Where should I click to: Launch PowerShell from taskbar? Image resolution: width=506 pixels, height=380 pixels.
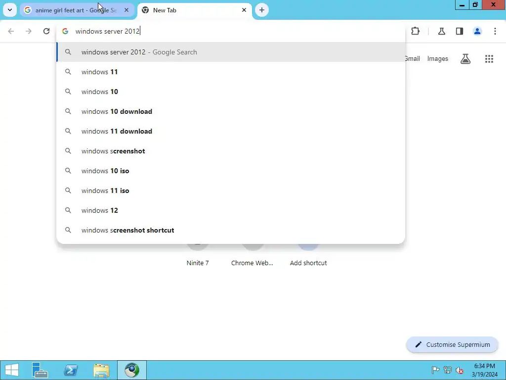pyautogui.click(x=71, y=370)
